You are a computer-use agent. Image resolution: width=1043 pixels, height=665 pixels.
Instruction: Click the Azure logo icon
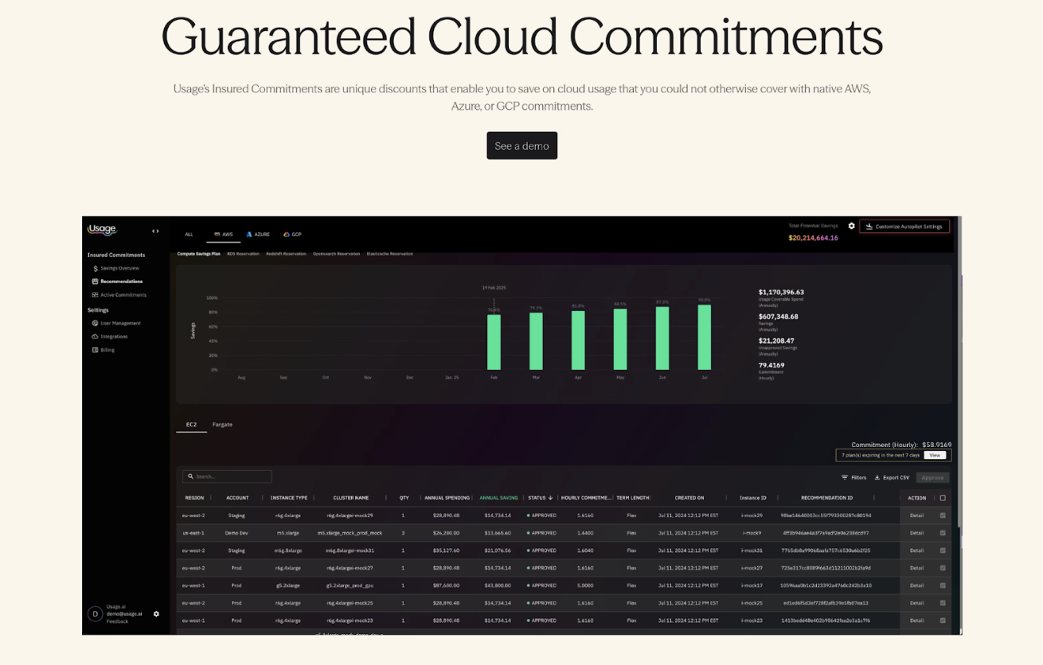pyautogui.click(x=249, y=235)
